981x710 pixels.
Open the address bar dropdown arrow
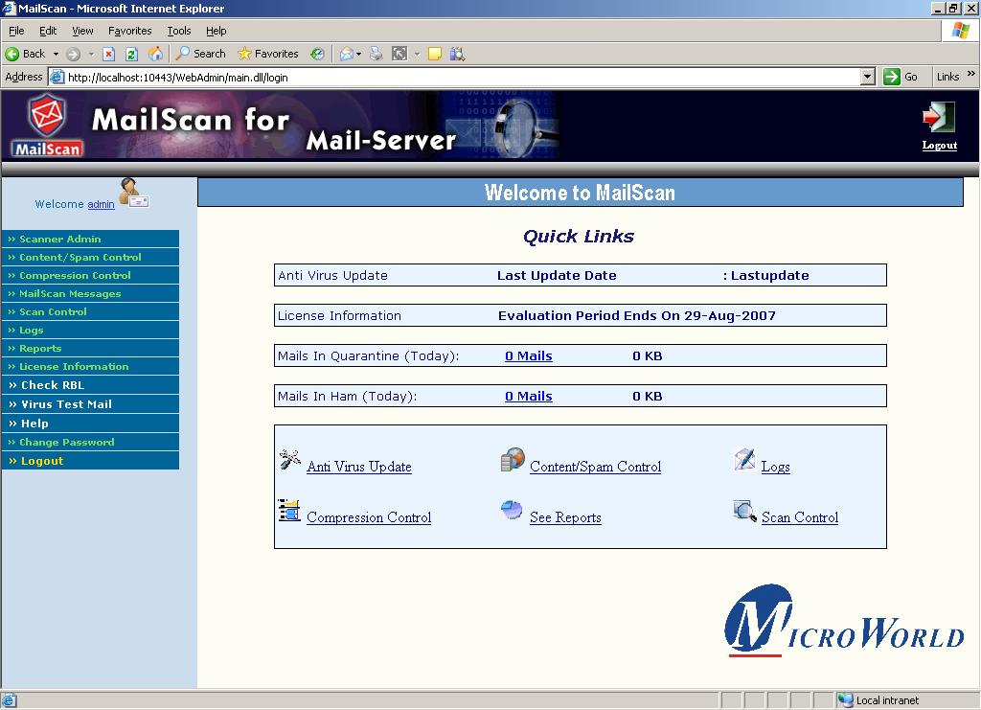[x=867, y=77]
